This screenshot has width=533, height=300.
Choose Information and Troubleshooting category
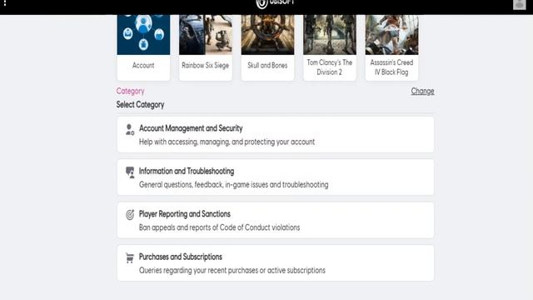(276, 177)
